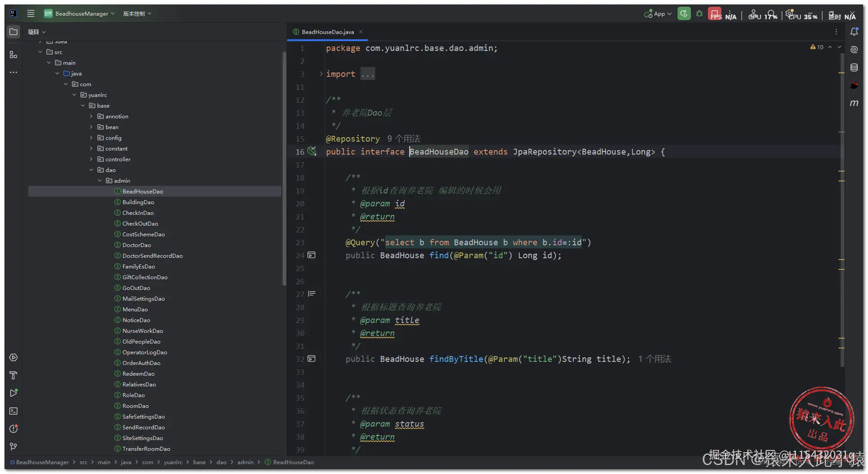Jump to next highlighted problem arrow

(839, 47)
